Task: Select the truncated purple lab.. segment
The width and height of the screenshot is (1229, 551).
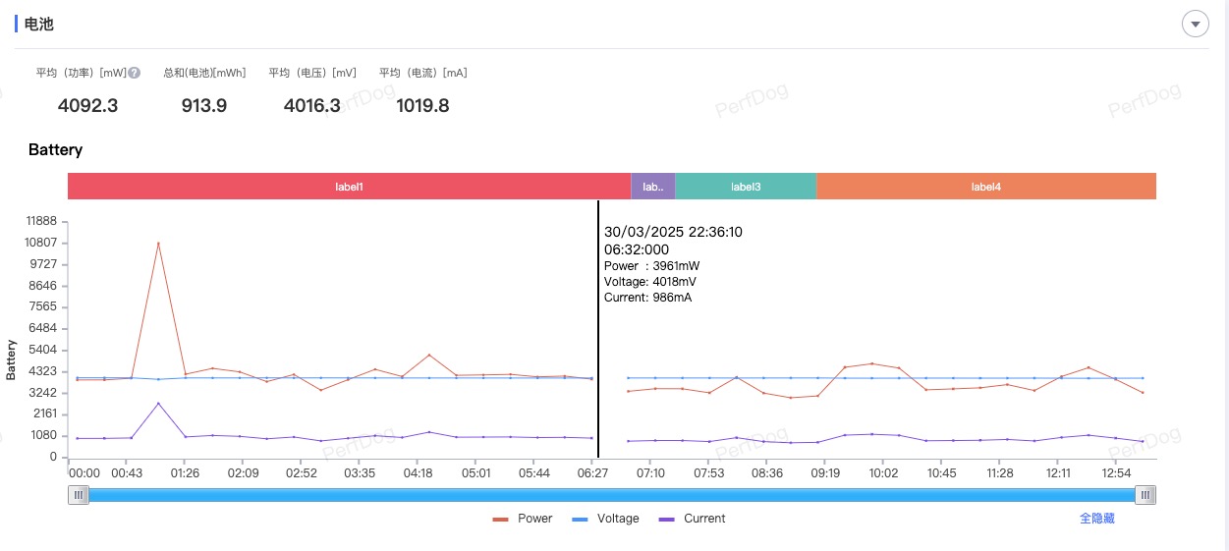Action: (x=652, y=187)
